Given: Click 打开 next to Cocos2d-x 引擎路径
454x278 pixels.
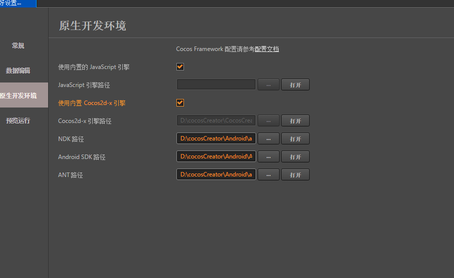Looking at the screenshot, I should click(x=295, y=120).
